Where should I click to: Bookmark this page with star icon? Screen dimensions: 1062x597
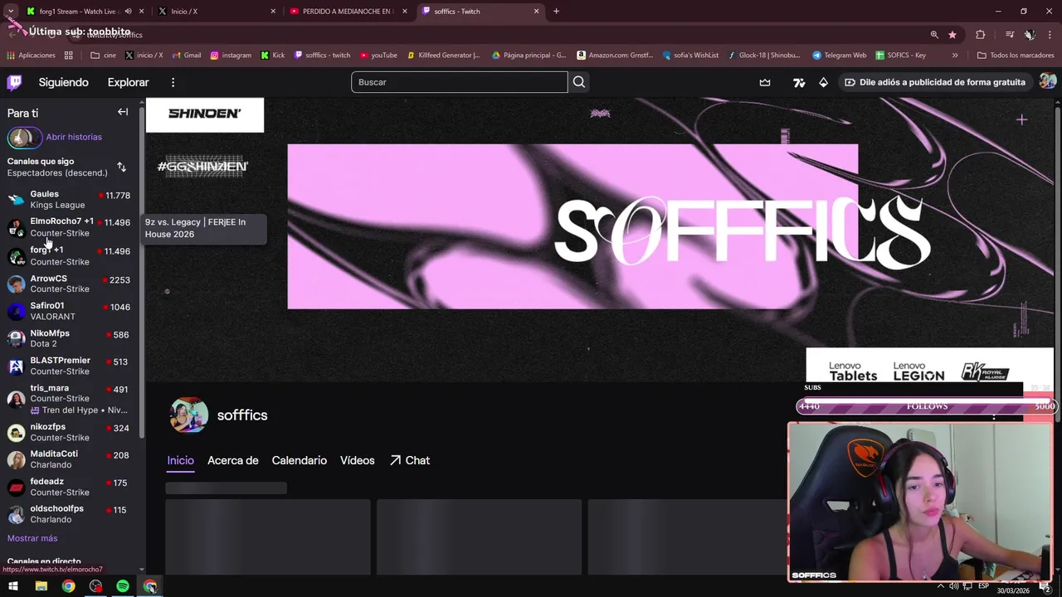click(952, 35)
